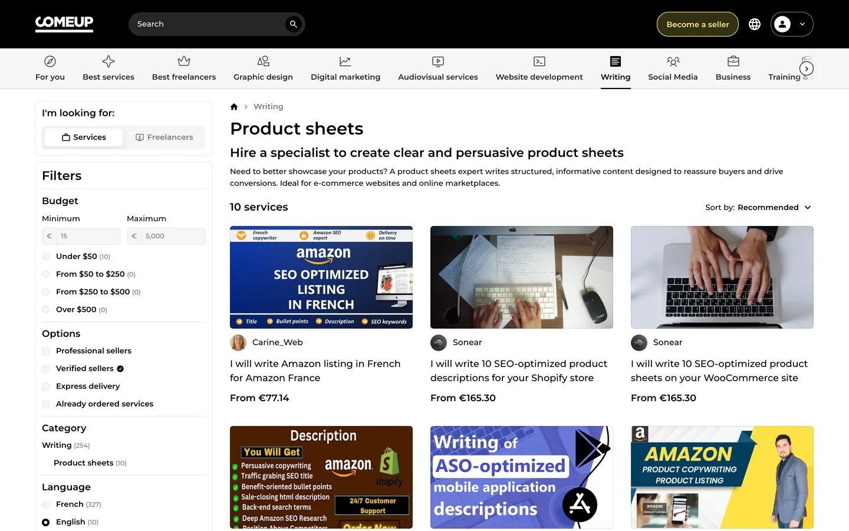Select the English language radio button
This screenshot has height=531, width=849.
(46, 522)
